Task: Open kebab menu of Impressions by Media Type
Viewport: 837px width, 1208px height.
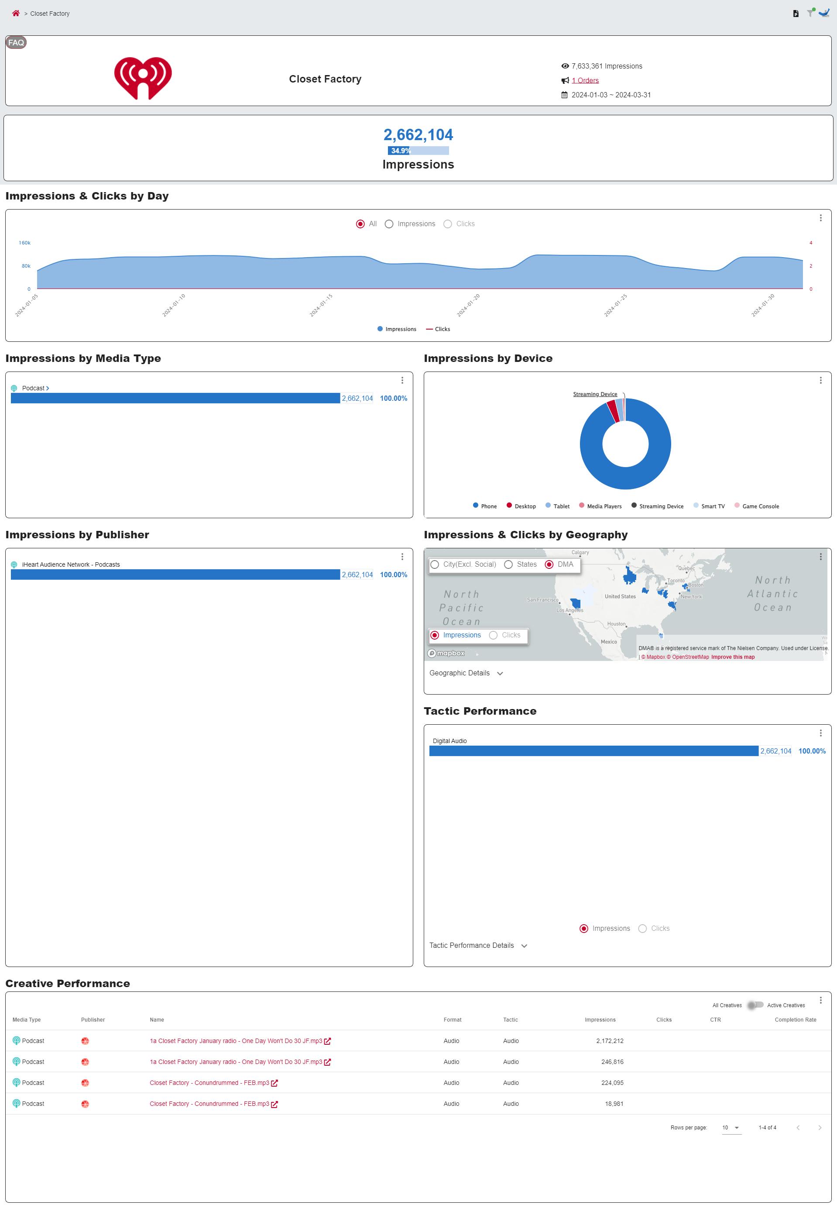Action: [402, 380]
